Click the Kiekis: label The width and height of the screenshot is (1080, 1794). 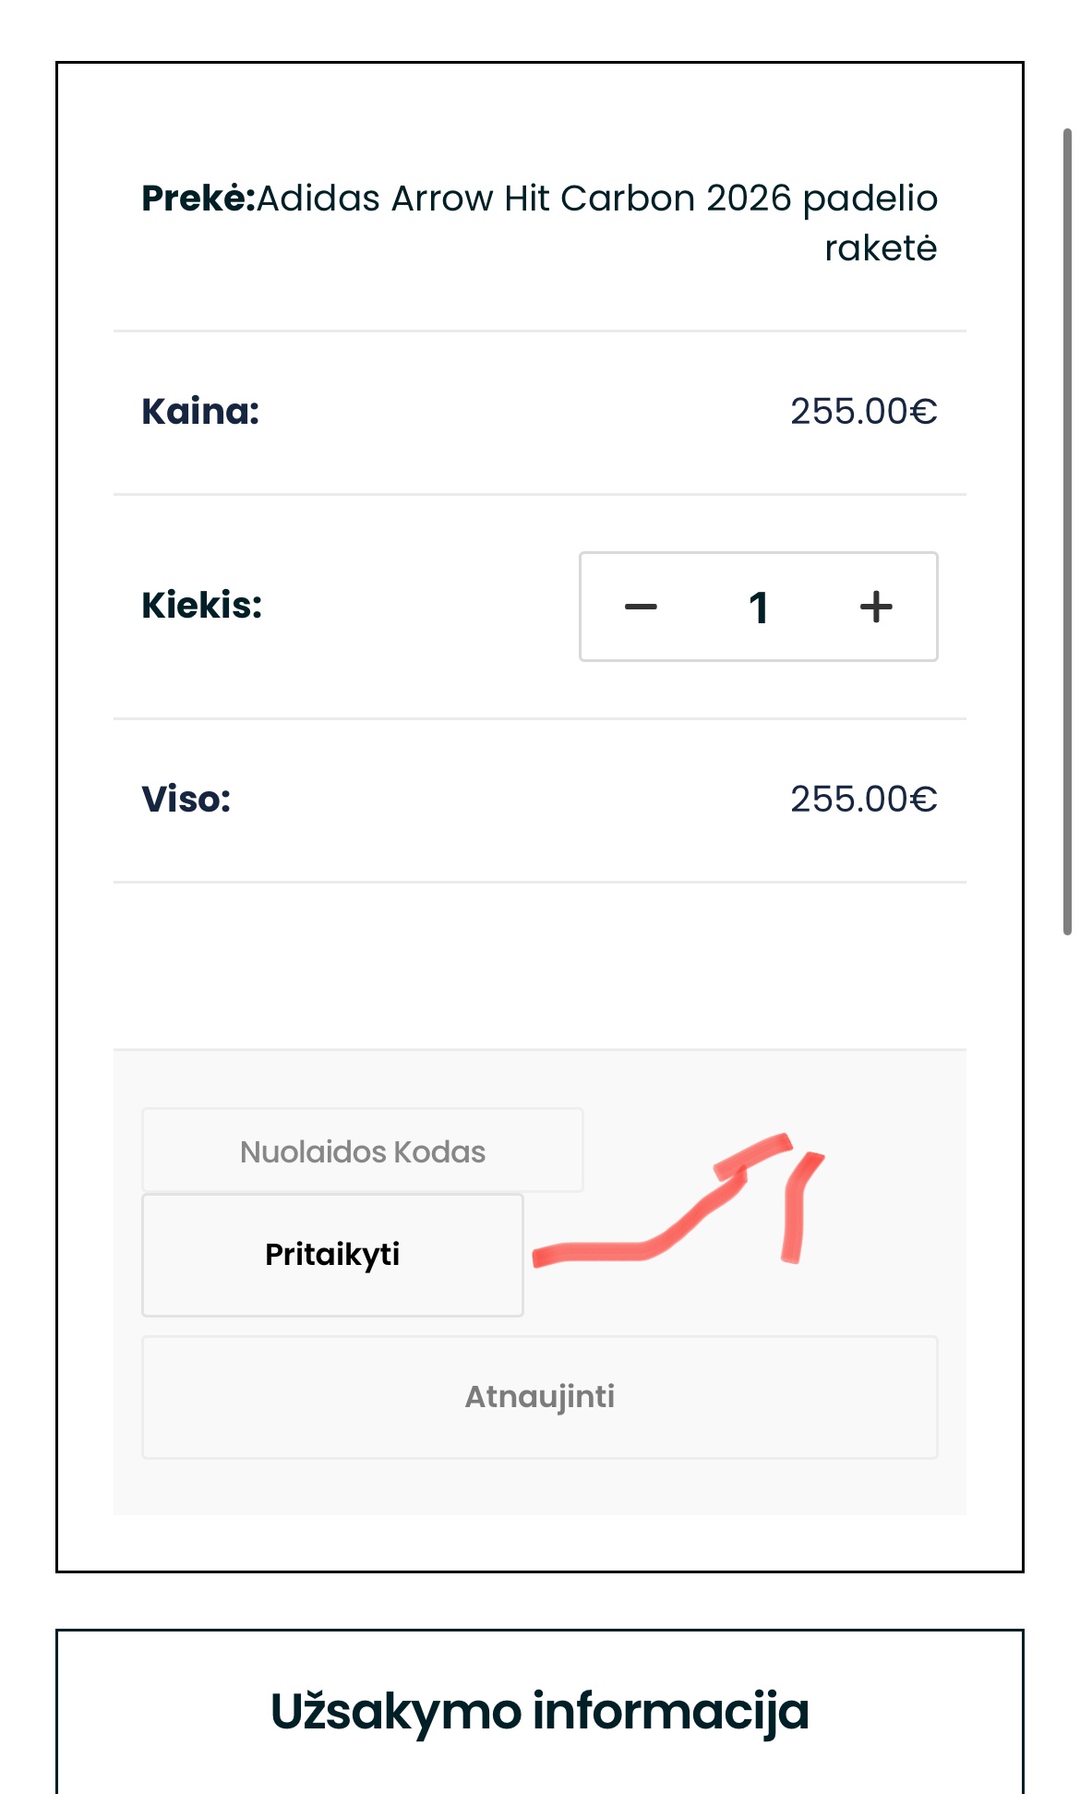point(202,606)
